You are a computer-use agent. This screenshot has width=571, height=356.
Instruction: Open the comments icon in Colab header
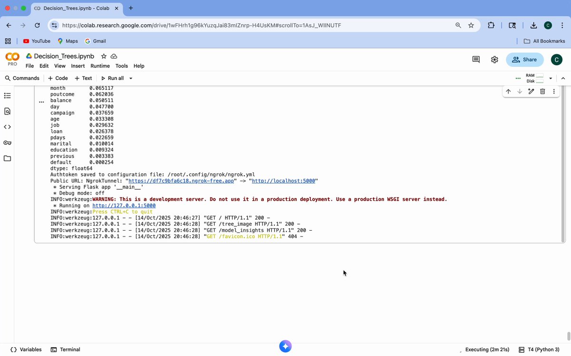pyautogui.click(x=476, y=59)
